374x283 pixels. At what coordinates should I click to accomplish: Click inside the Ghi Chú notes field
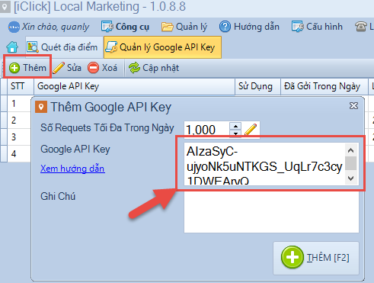pyautogui.click(x=271, y=212)
